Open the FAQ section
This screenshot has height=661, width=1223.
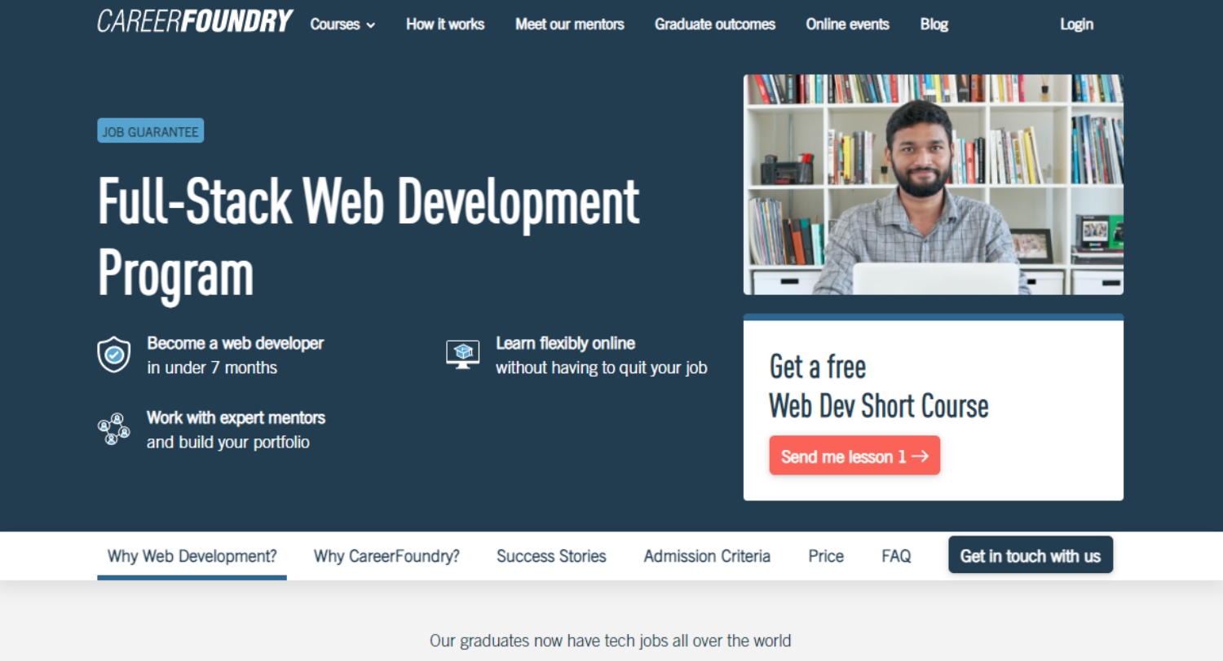(895, 556)
